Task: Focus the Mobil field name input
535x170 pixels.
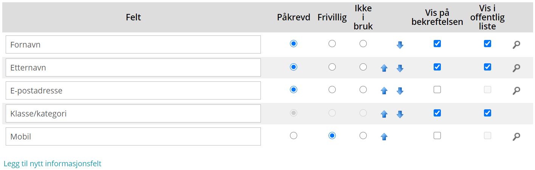Action: coord(133,136)
